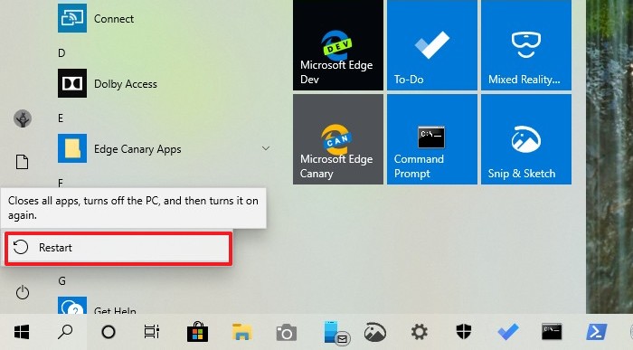
Task: Open the To-Do tile
Action: pyautogui.click(x=432, y=45)
